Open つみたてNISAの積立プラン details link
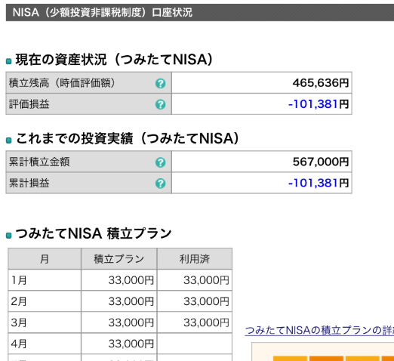 319,330
